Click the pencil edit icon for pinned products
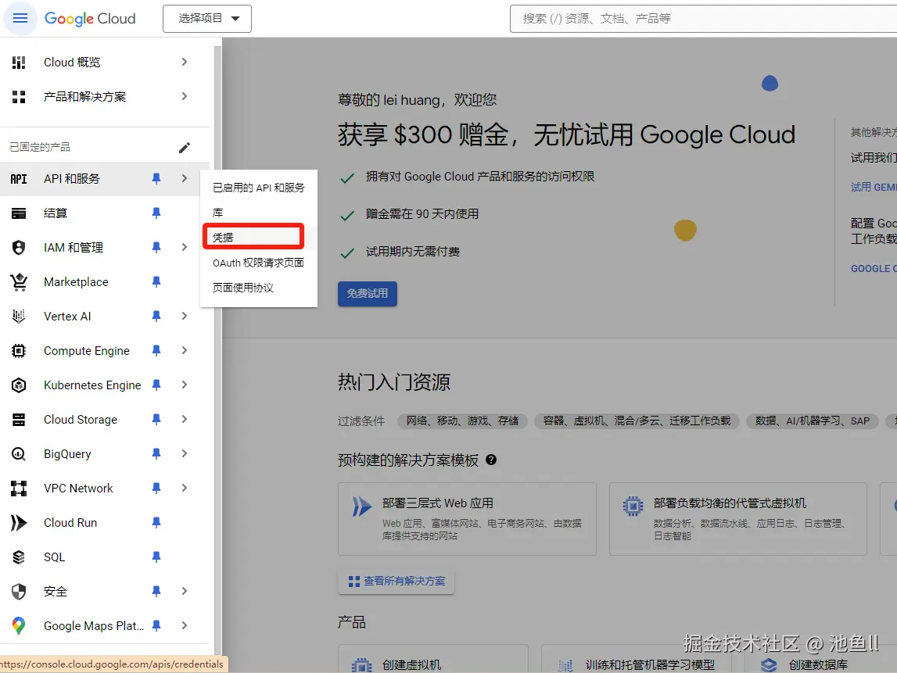This screenshot has height=673, width=897. [x=185, y=148]
